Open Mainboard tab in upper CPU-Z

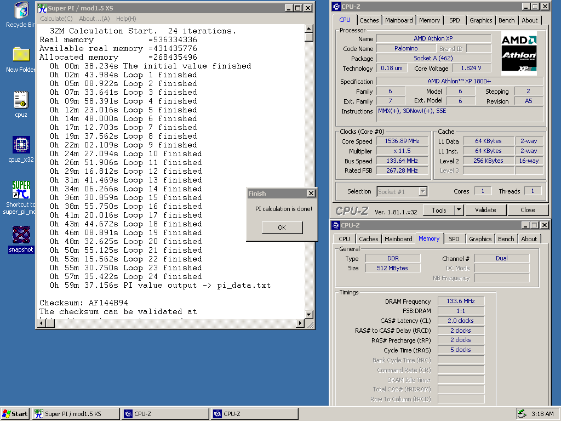coord(399,20)
